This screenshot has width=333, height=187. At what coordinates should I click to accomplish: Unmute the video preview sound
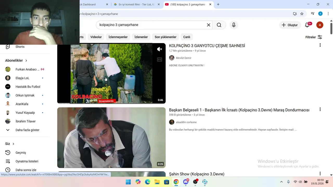point(159,49)
